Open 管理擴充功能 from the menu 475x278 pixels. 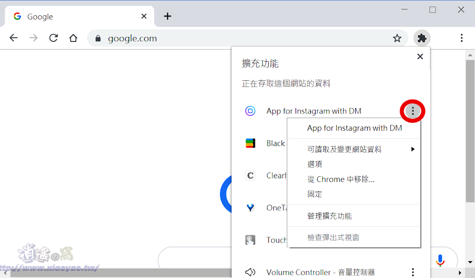(354, 216)
